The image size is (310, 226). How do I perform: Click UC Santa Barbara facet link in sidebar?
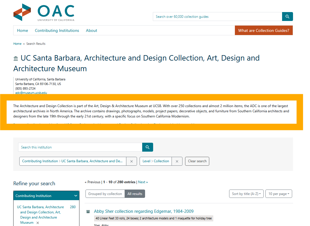point(40,215)
